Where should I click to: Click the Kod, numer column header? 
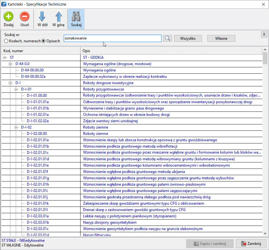[41, 51]
